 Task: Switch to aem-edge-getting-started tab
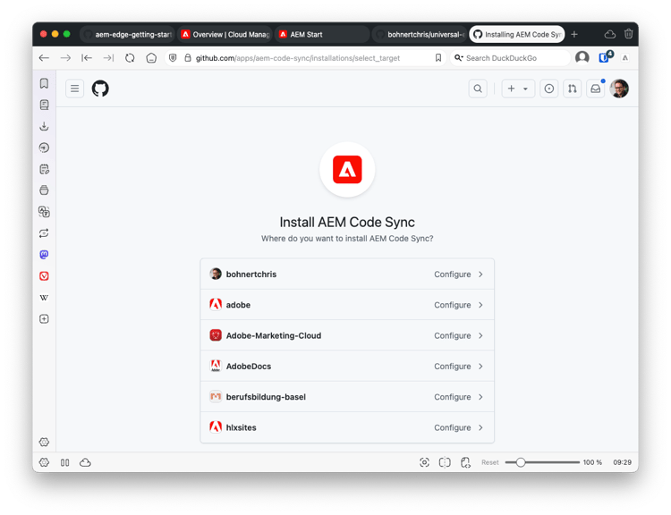point(127,34)
